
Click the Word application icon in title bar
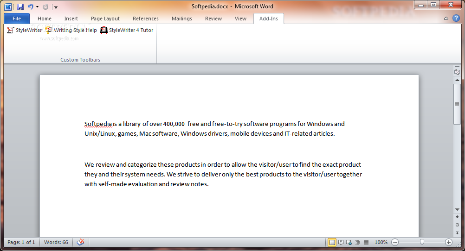coord(8,7)
